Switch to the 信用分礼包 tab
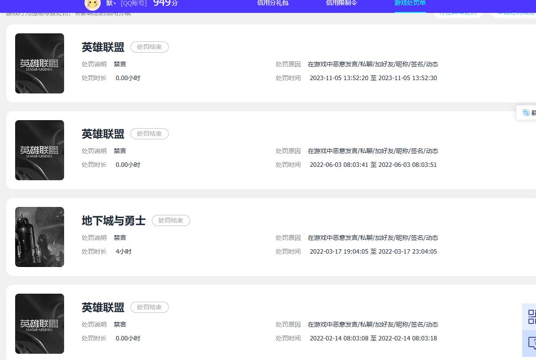 tap(273, 3)
